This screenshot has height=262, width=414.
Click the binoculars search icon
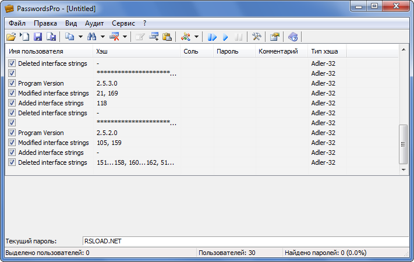pos(92,37)
